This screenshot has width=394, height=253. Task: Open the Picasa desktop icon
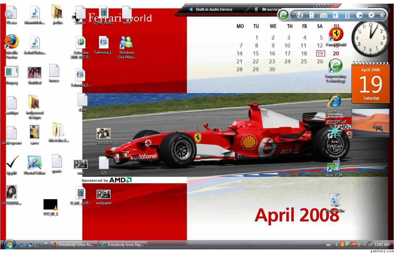click(11, 14)
